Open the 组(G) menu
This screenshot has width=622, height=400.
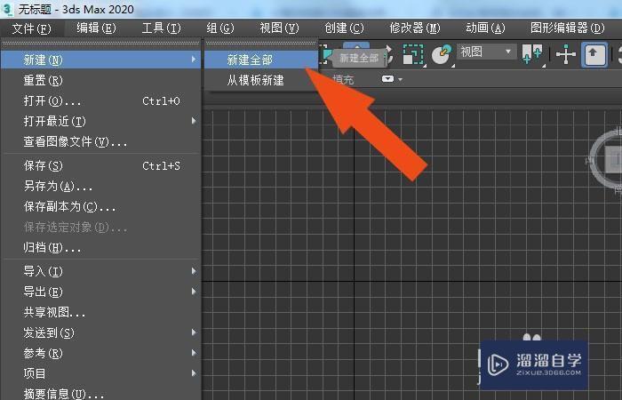220,28
